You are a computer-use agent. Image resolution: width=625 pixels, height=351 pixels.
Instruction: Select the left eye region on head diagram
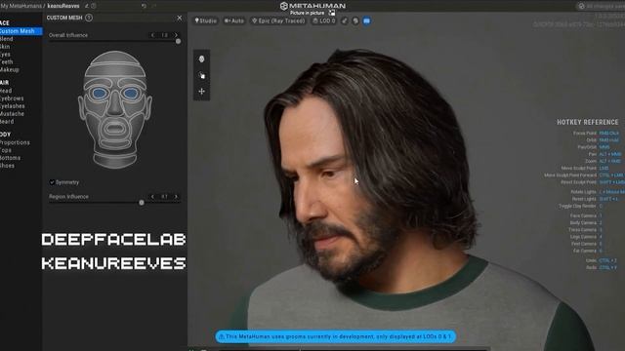pos(100,94)
